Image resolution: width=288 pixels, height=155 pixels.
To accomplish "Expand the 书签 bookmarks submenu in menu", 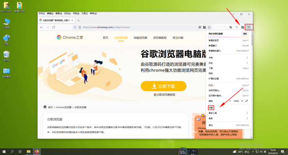I will (x=228, y=58).
